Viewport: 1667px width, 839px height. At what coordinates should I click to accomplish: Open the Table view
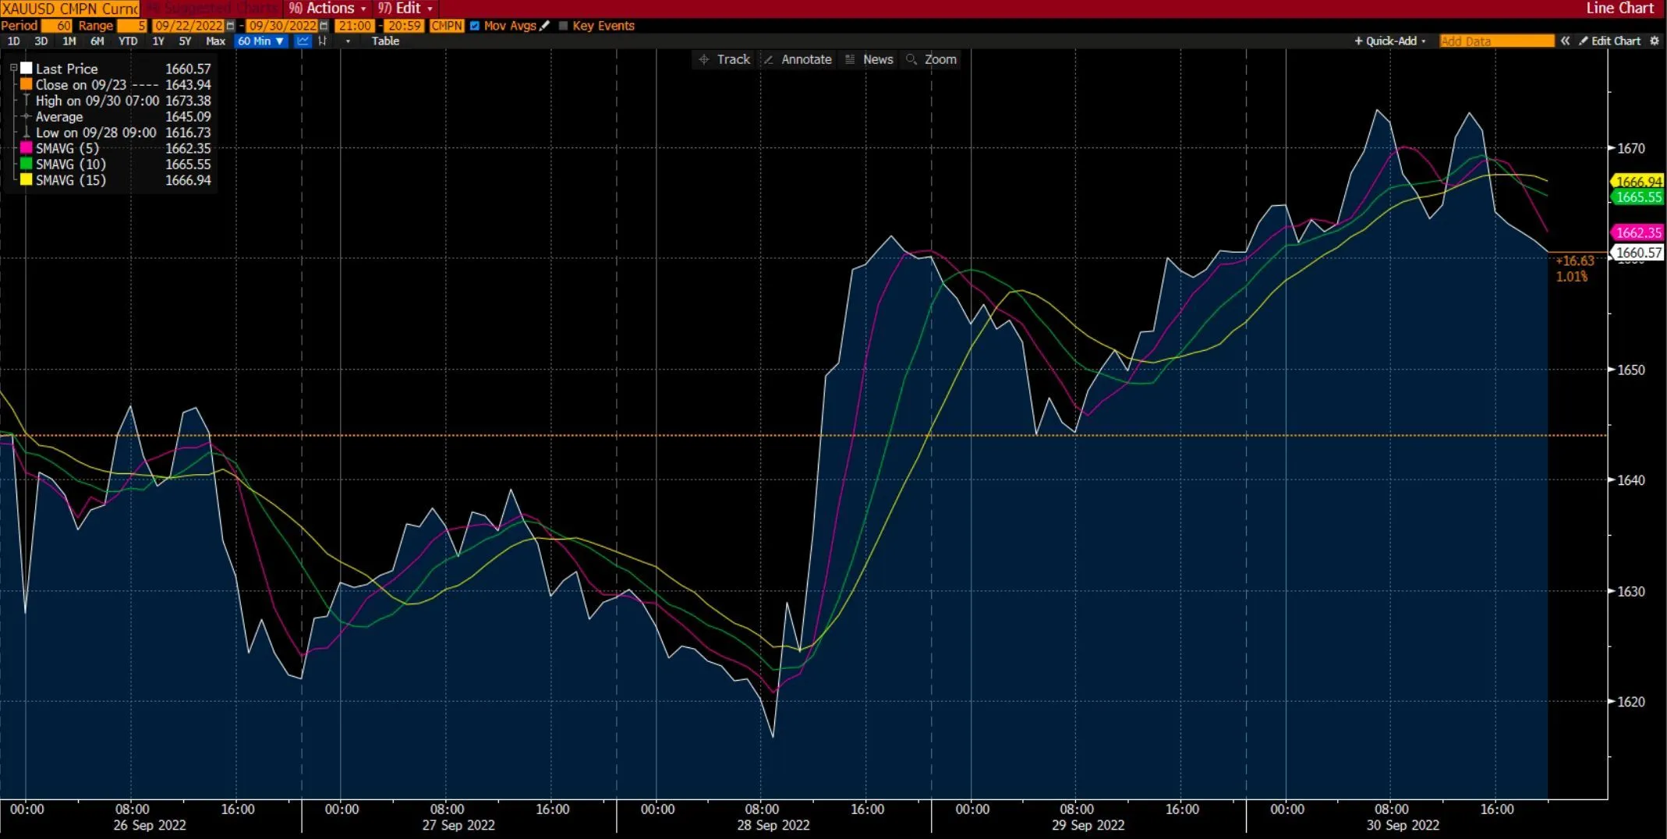point(385,41)
